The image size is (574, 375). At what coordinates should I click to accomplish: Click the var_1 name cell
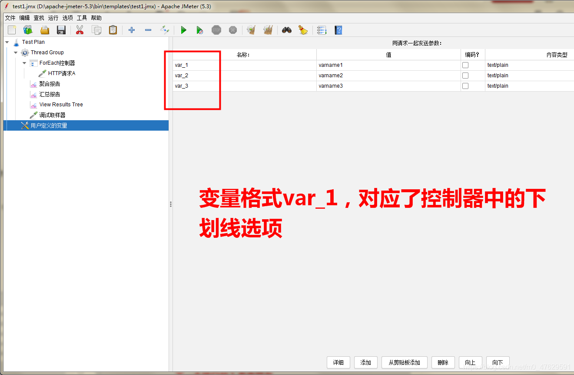click(x=245, y=65)
